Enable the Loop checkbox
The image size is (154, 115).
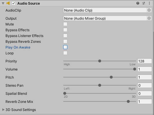click(65, 53)
